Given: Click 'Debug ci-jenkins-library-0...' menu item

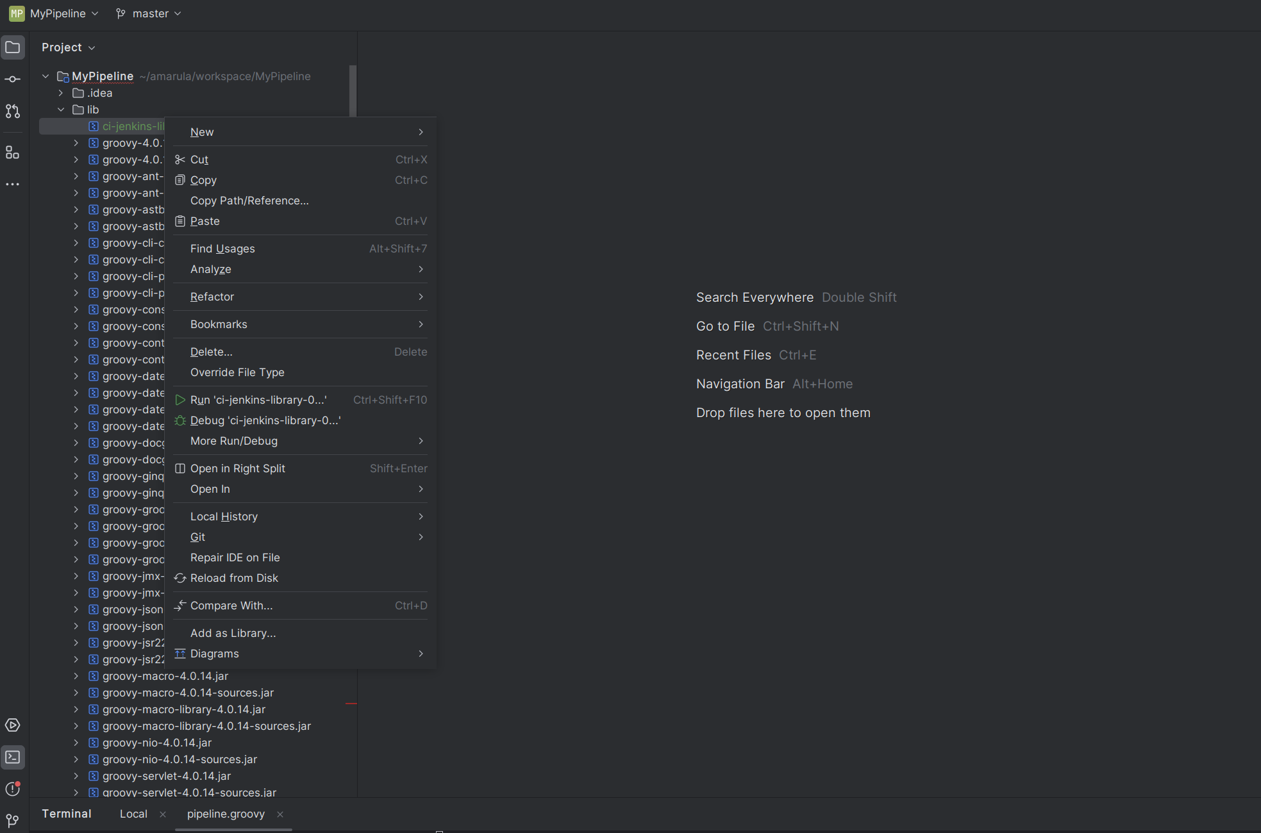Looking at the screenshot, I should point(266,420).
